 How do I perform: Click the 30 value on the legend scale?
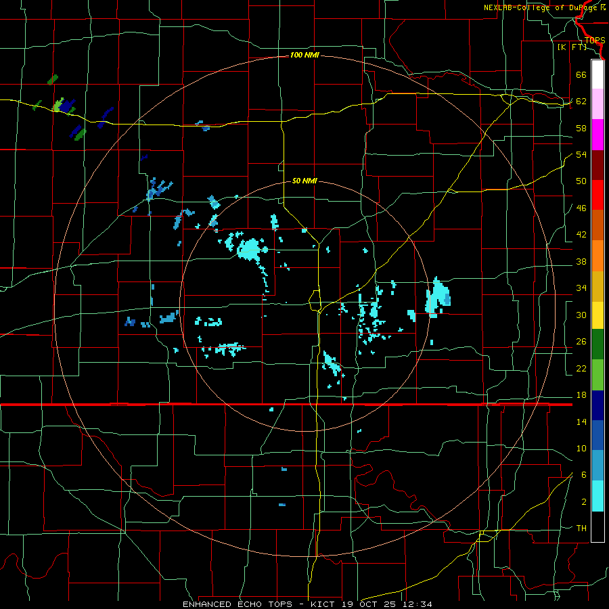point(581,315)
